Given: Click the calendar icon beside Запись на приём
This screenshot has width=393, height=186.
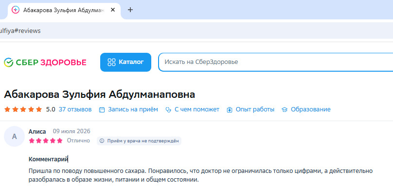Looking at the screenshot, I should coord(102,110).
